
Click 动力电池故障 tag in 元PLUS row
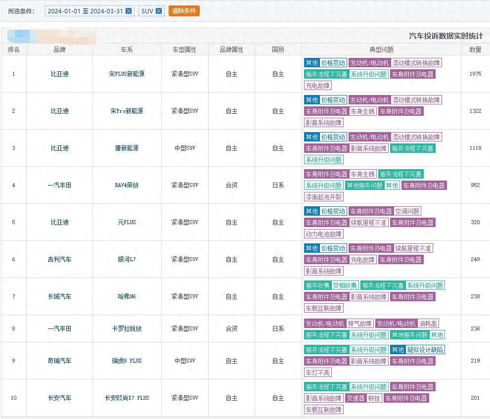pos(323,234)
